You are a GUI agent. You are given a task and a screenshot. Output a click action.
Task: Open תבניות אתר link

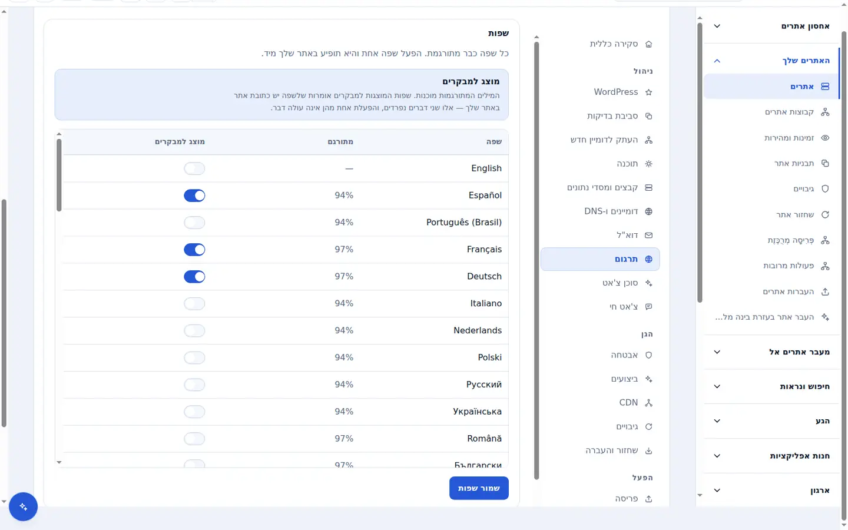pyautogui.click(x=771, y=164)
